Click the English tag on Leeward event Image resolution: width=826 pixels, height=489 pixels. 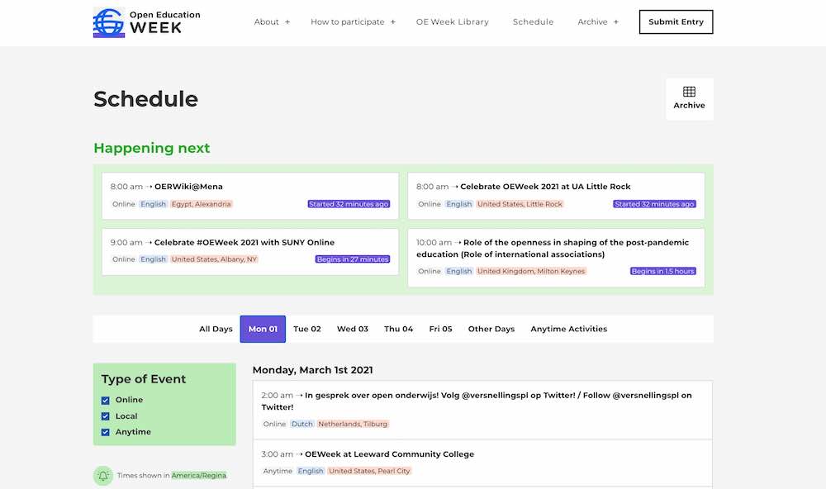(311, 471)
